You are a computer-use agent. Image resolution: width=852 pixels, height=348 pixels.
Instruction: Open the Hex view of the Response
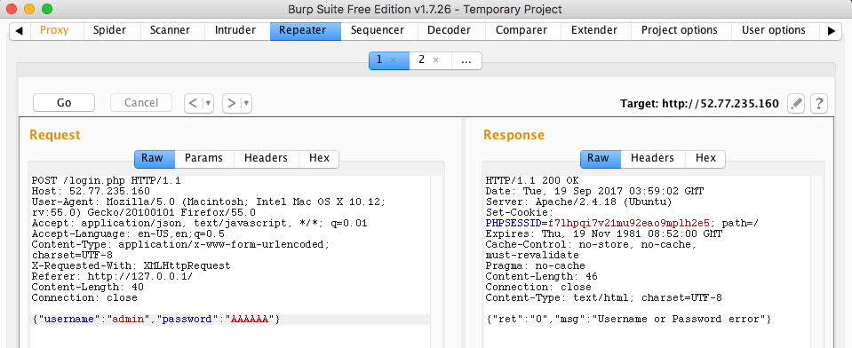pos(705,158)
